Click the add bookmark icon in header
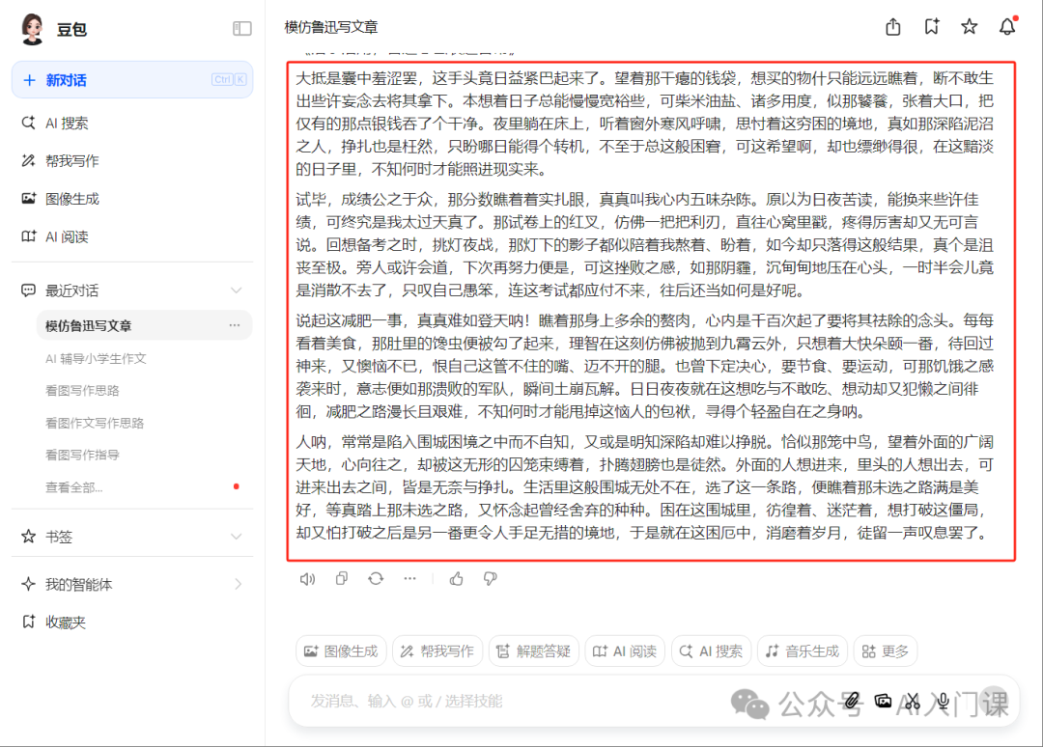The height and width of the screenshot is (747, 1043). (931, 27)
